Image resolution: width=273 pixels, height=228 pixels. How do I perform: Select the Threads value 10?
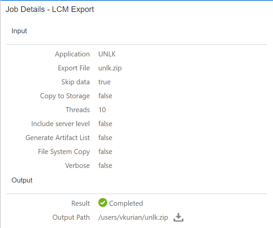(x=102, y=110)
